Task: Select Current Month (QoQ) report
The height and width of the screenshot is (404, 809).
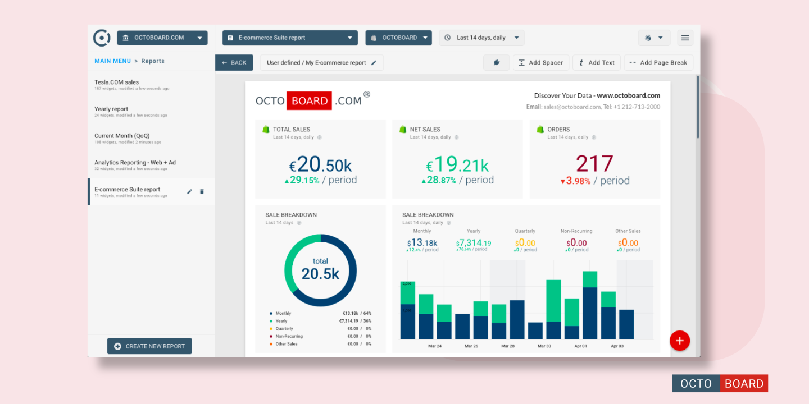Action: tap(151, 139)
